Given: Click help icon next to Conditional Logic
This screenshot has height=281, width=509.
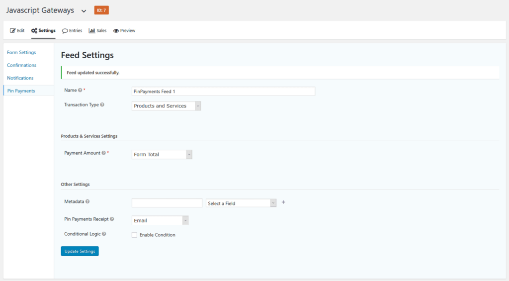Looking at the screenshot, I should (104, 234).
